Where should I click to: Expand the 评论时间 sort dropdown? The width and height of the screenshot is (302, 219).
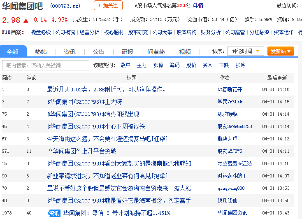point(245,51)
